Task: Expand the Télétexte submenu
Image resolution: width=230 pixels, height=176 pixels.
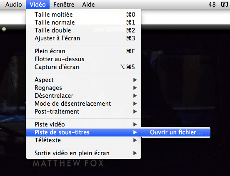Action: (83, 140)
